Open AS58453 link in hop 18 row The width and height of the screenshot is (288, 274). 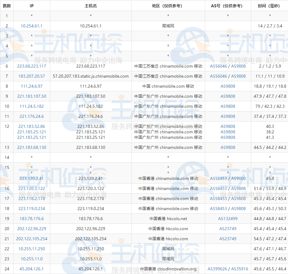tap(218, 209)
